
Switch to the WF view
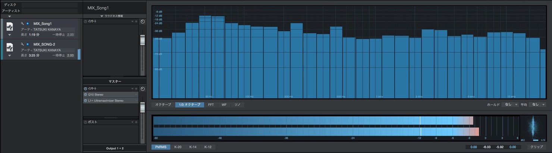[x=224, y=105]
